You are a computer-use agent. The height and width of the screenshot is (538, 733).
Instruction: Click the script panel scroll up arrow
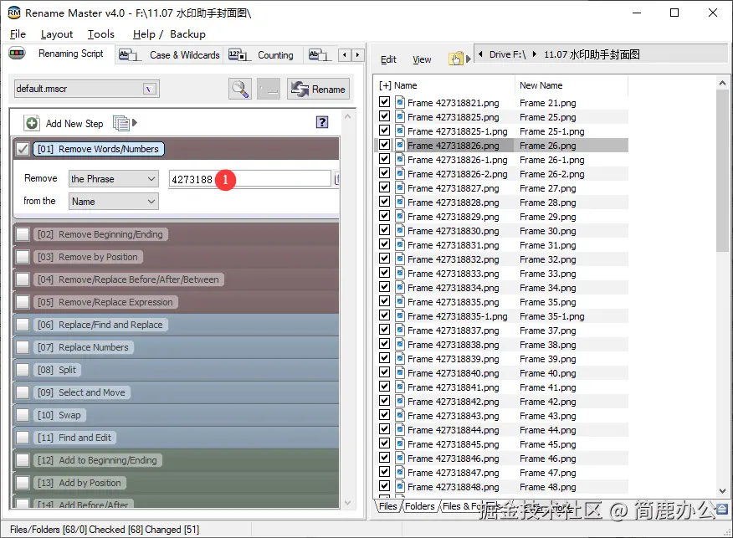tap(347, 116)
